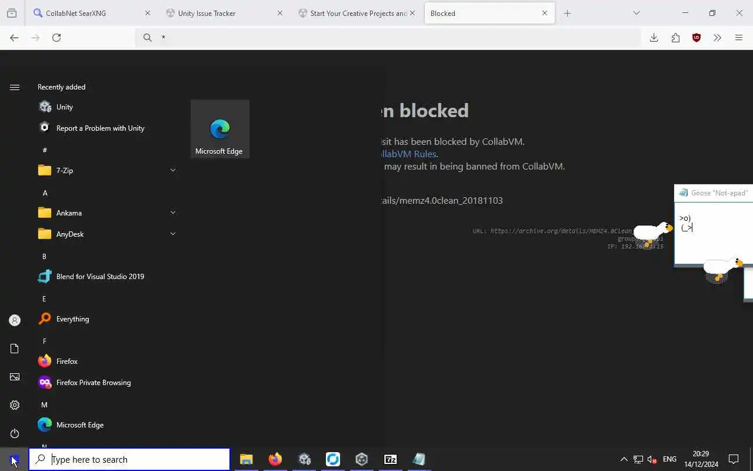Open Documents from Start sidebar
This screenshot has height=471, width=753.
tap(15, 349)
